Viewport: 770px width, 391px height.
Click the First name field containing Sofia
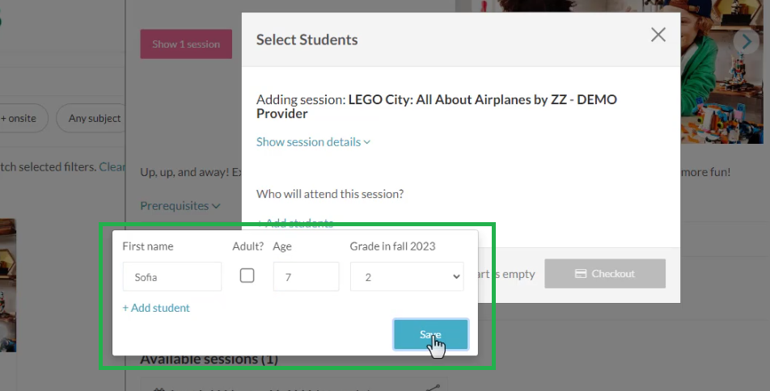click(x=172, y=276)
